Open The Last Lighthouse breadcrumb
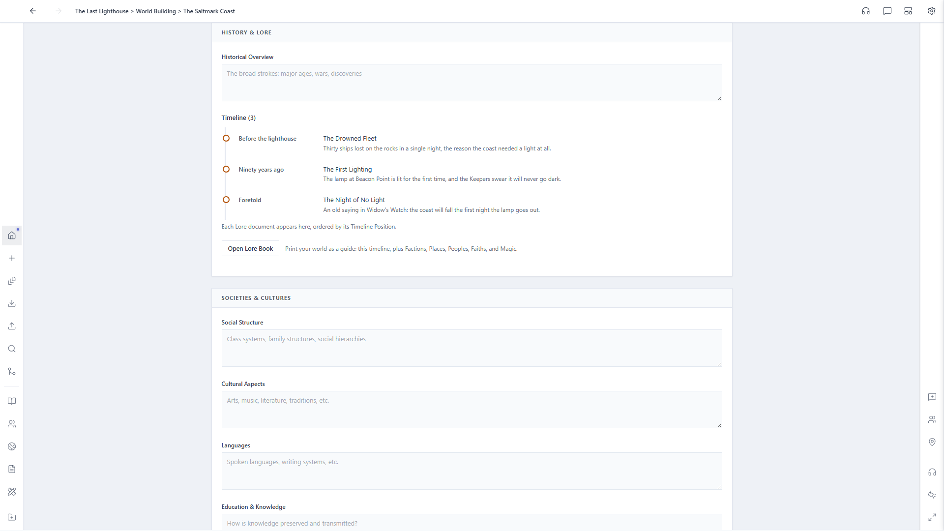The image size is (944, 531). click(x=102, y=11)
